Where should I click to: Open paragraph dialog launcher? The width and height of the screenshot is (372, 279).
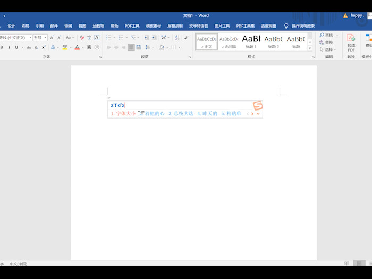190,57
